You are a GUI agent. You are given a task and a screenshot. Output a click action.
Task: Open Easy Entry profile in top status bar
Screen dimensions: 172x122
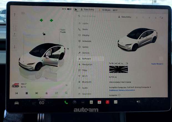pos(87,10)
